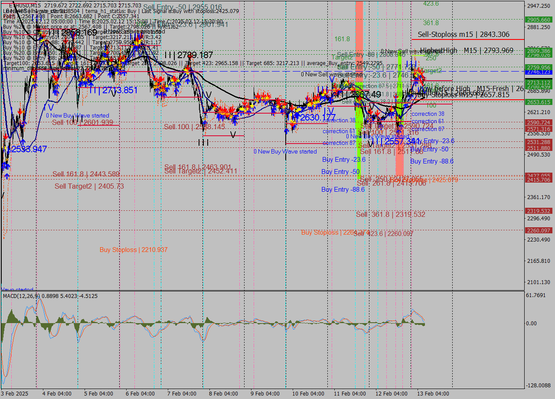Click a red down arrow in the 8 Feb candle cluster
The image size is (555, 399).
pyautogui.click(x=221, y=108)
